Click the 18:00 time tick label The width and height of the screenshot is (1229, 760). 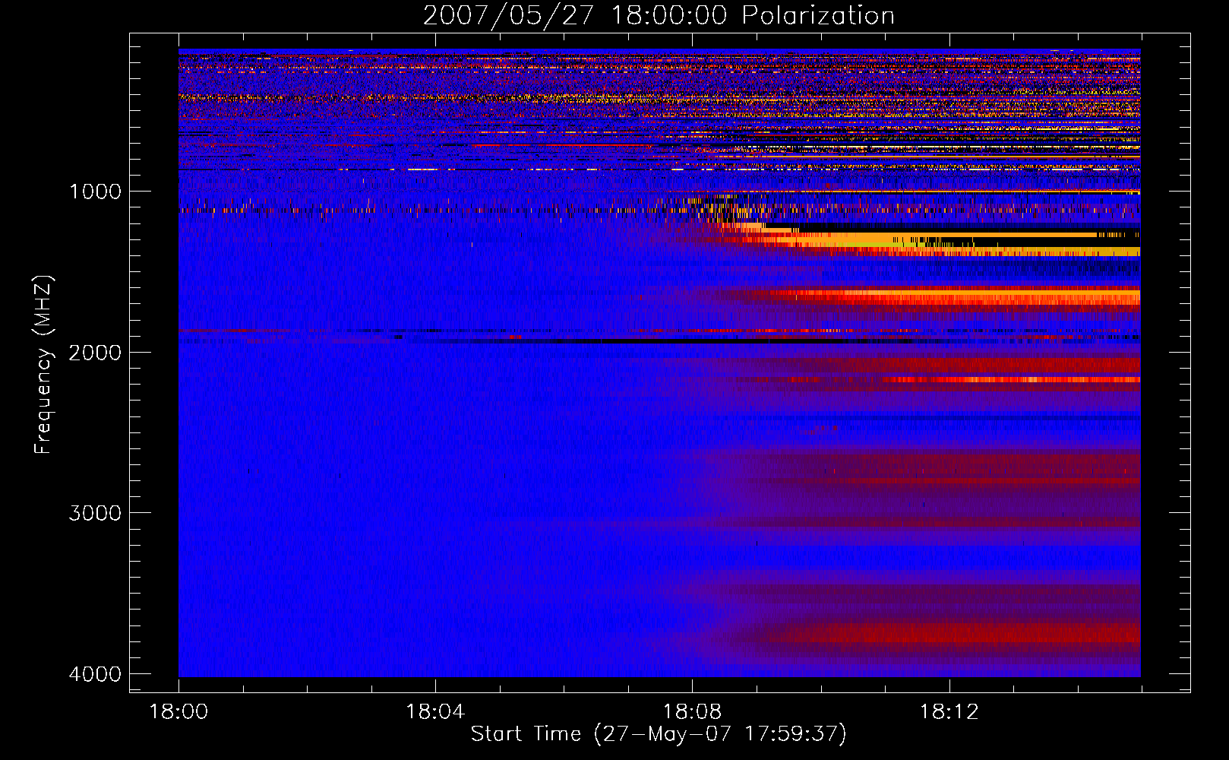pos(179,712)
